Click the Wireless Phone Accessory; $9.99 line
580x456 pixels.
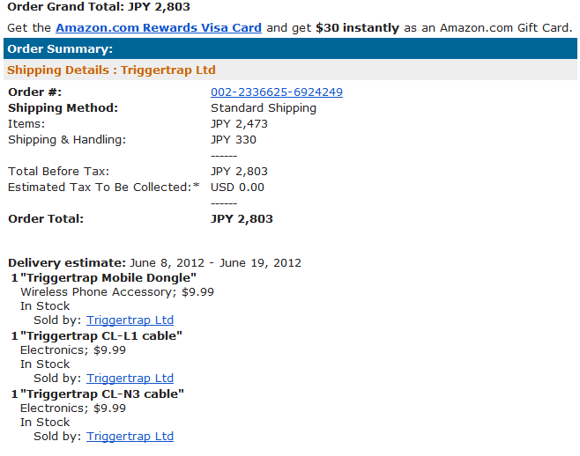pos(117,292)
